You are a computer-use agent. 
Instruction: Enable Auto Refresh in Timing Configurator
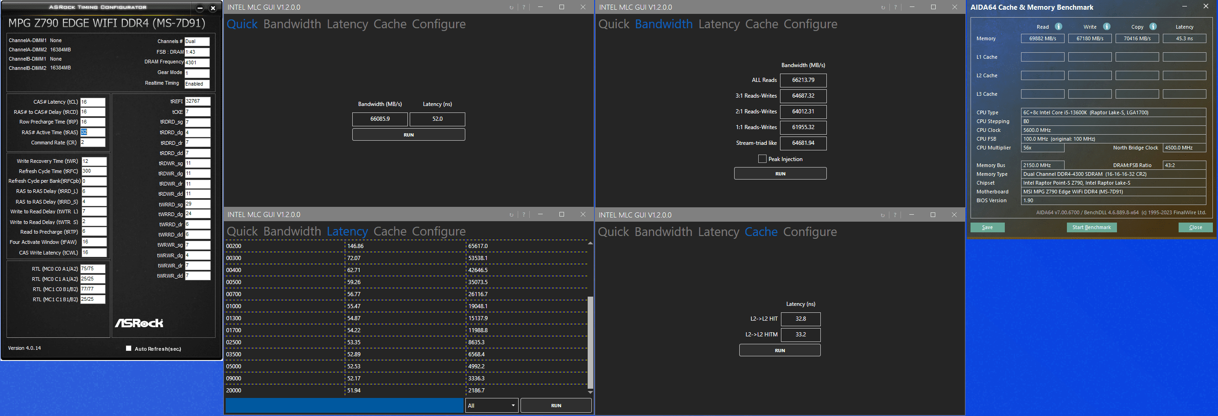click(128, 348)
